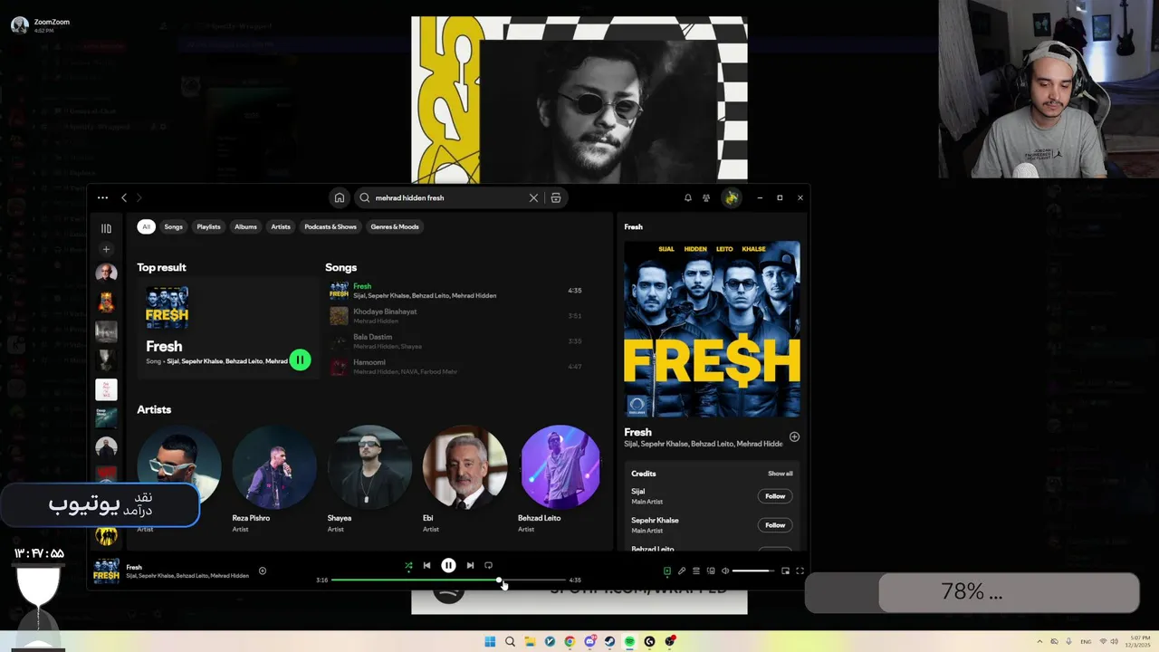Add Fresh to playlist from Now Playing panel

pos(794,436)
